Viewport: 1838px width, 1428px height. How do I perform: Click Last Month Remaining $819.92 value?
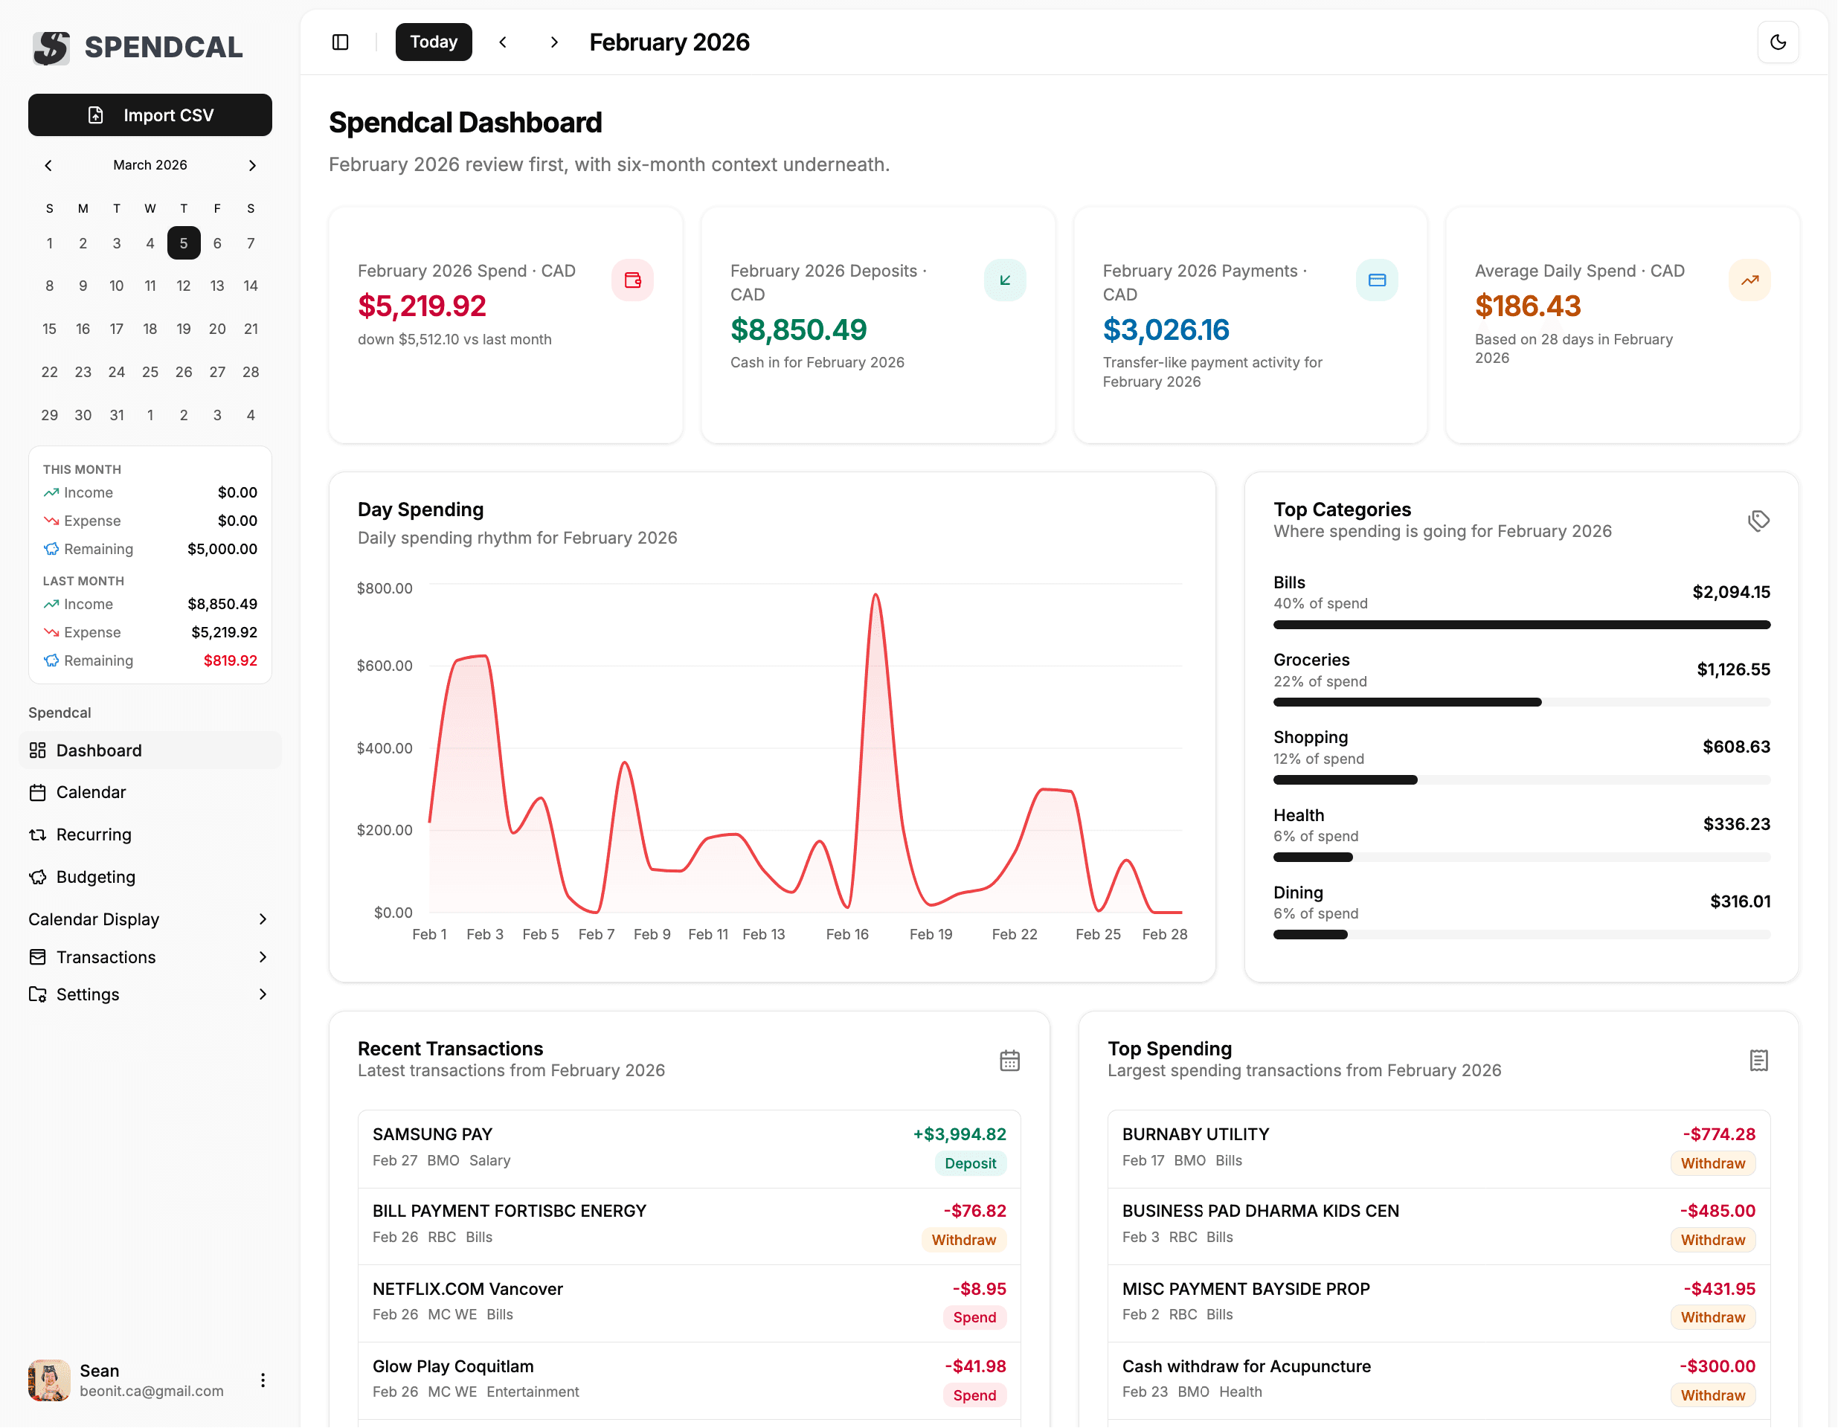coord(231,661)
